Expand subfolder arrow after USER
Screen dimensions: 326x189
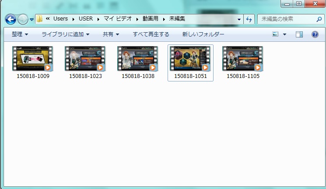tap(98, 19)
